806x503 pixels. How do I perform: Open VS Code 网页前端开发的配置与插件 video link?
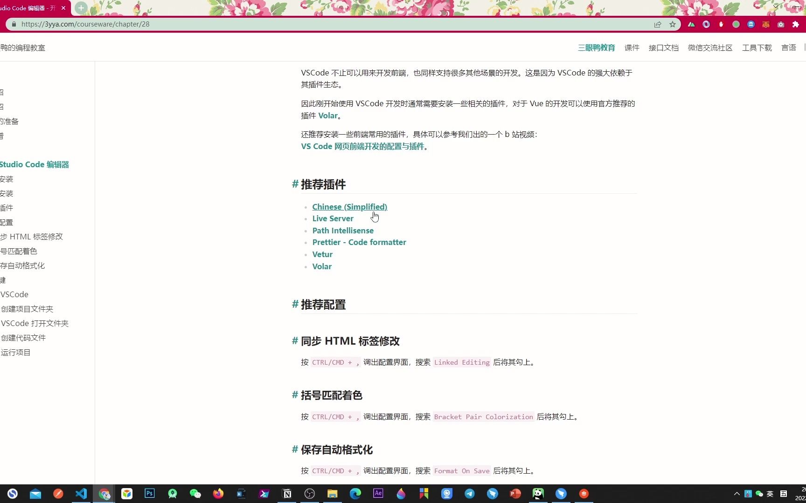362,146
